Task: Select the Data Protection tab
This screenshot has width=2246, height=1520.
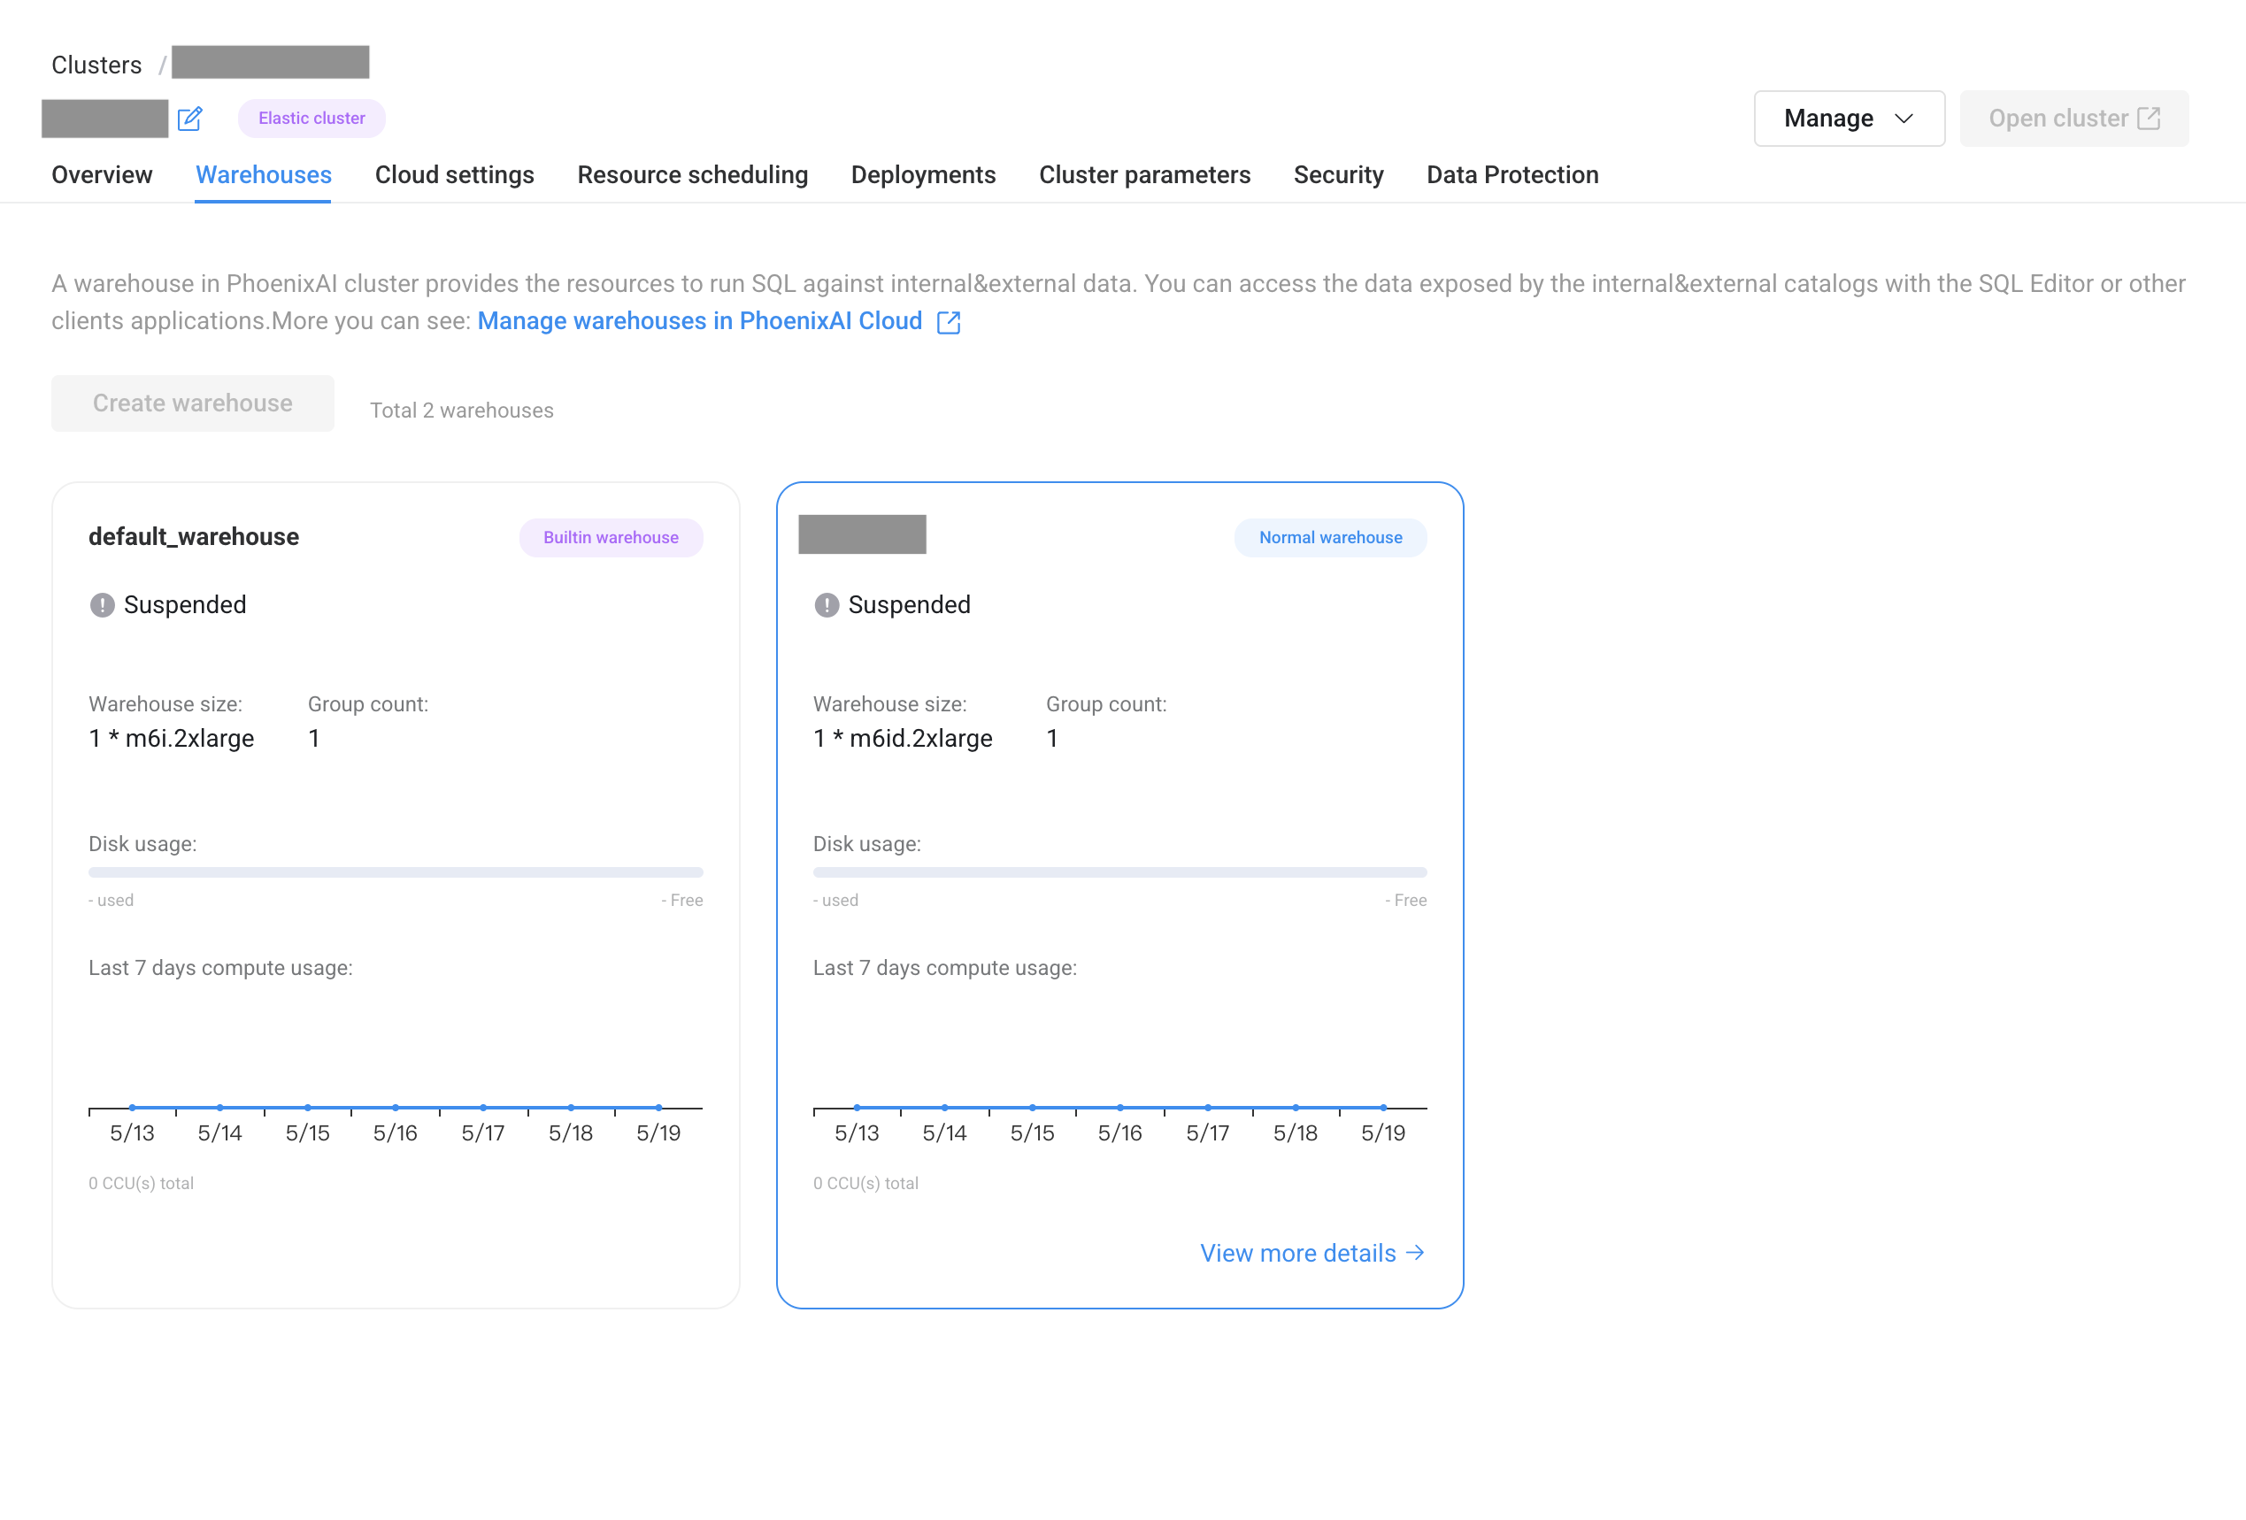Action: click(1512, 175)
